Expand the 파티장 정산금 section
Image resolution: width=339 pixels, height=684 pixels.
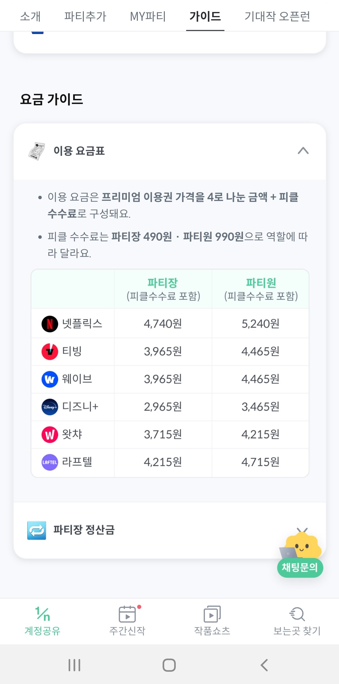(303, 530)
